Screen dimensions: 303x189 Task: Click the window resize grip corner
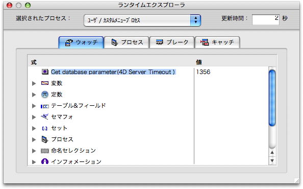tap(296, 181)
